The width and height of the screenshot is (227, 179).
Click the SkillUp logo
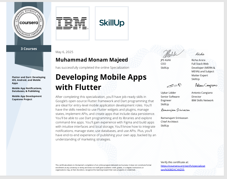pyautogui.click(x=112, y=23)
